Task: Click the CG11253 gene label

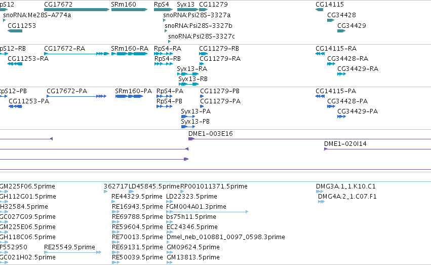Action: pos(22,25)
